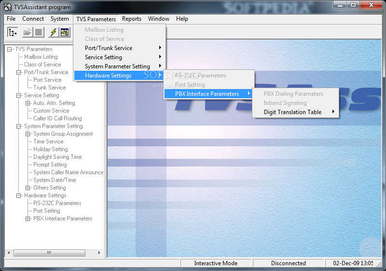Select System Date/Time tree item
The height and width of the screenshot is (271, 386).
coord(55,180)
